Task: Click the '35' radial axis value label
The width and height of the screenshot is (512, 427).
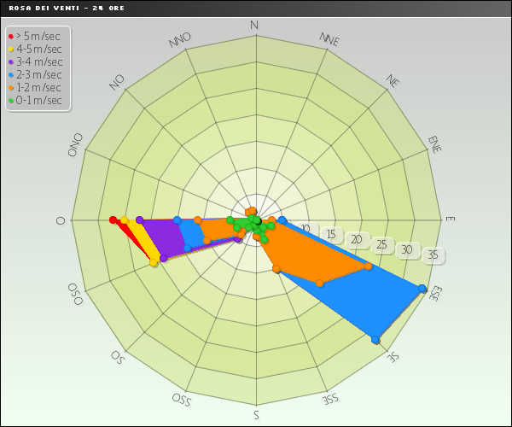Action: pos(433,255)
